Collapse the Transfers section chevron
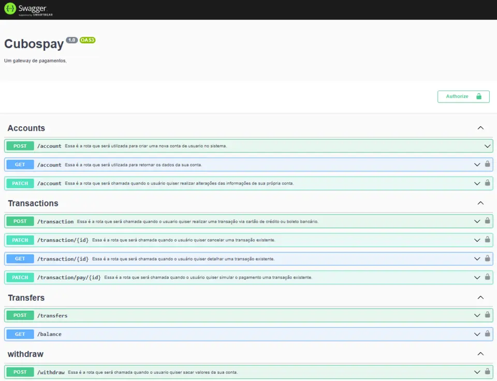This screenshot has height=381, width=497. tap(480, 298)
